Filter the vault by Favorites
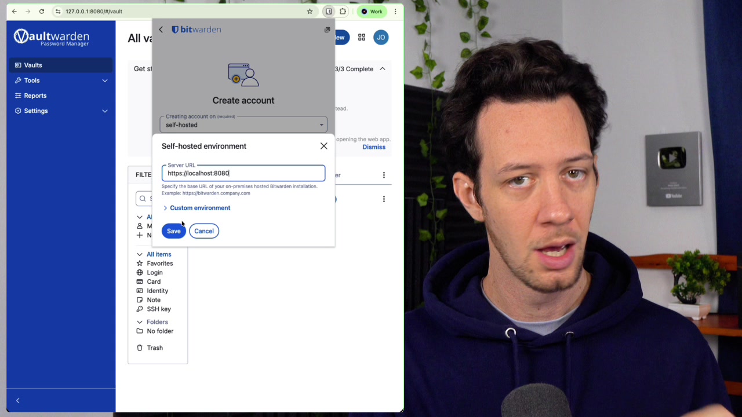Image resolution: width=742 pixels, height=417 pixels. [159, 264]
